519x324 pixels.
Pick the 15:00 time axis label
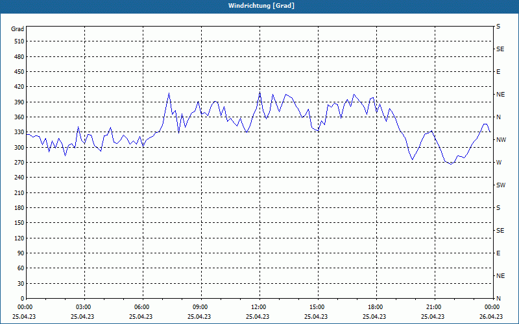tap(317, 307)
